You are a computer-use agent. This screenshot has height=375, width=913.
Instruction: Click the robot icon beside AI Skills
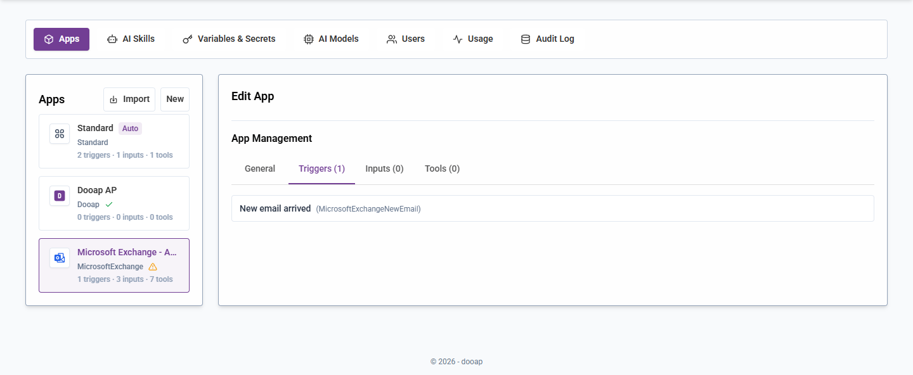coord(112,39)
